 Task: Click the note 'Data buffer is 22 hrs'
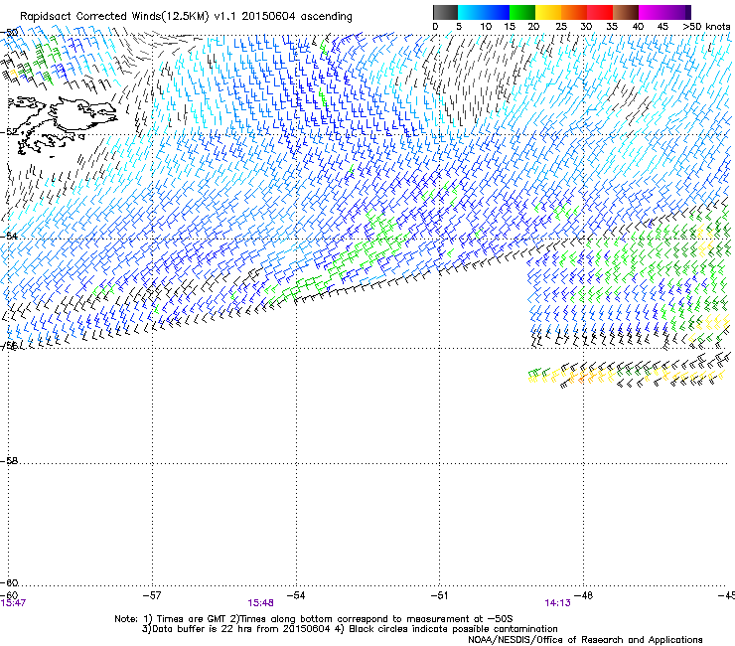(x=203, y=629)
